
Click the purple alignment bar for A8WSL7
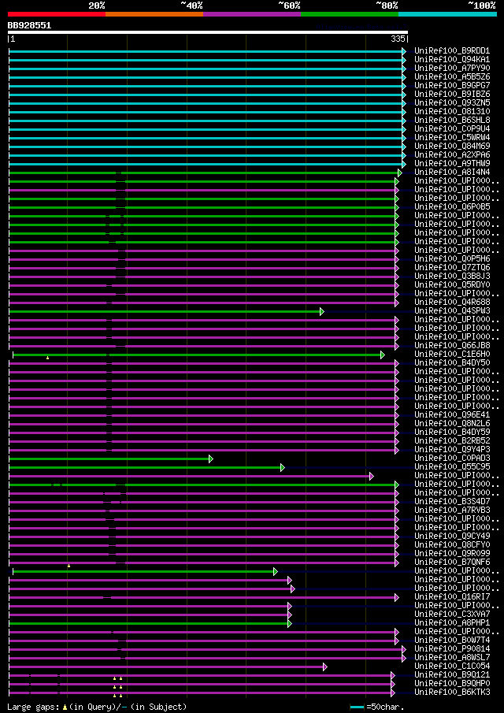click(206, 659)
